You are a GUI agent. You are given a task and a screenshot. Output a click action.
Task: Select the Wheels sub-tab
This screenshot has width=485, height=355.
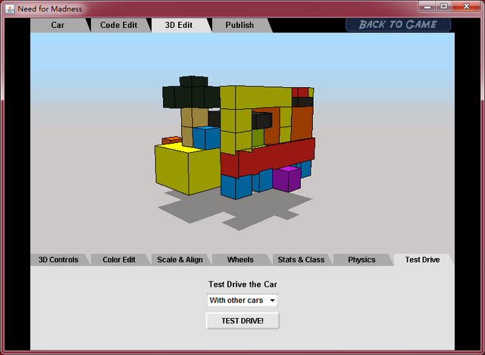tap(240, 260)
